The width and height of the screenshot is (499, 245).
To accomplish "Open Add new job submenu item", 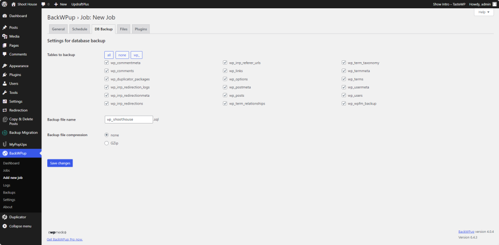I will 13,178.
